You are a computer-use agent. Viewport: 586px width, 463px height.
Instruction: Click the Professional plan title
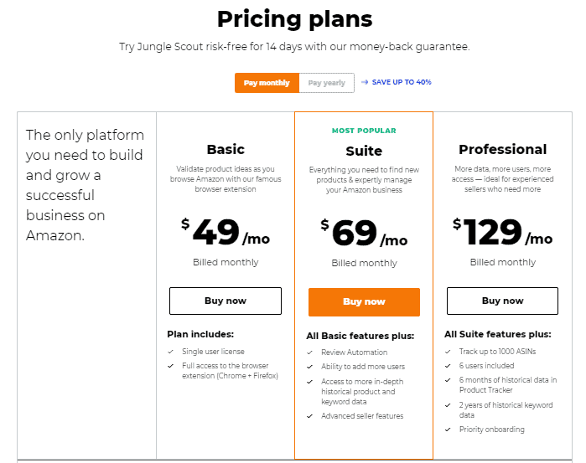[503, 149]
